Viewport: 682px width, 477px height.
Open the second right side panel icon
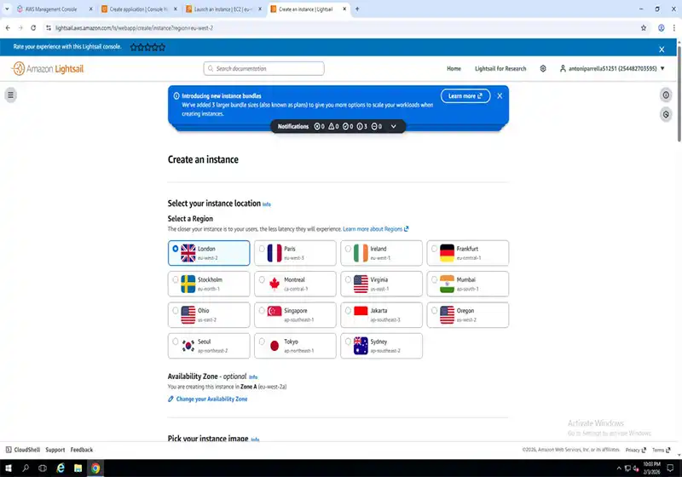pyautogui.click(x=666, y=115)
